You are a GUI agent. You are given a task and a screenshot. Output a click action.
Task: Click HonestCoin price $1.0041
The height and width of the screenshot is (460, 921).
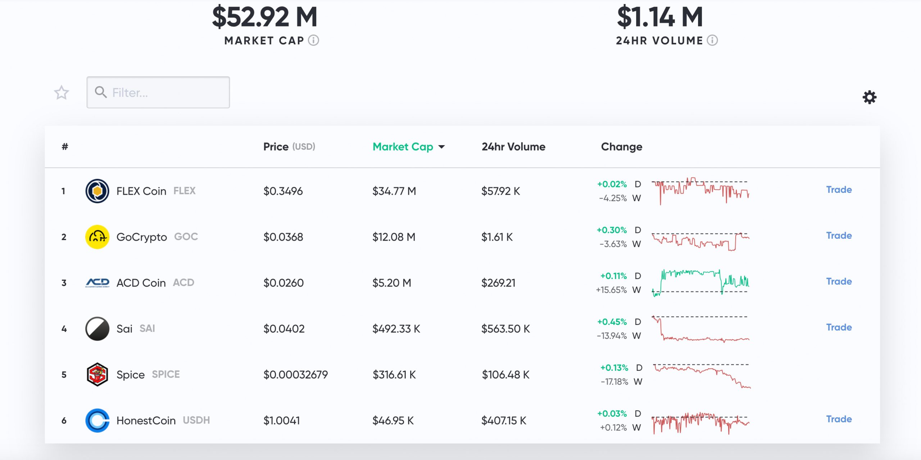282,420
